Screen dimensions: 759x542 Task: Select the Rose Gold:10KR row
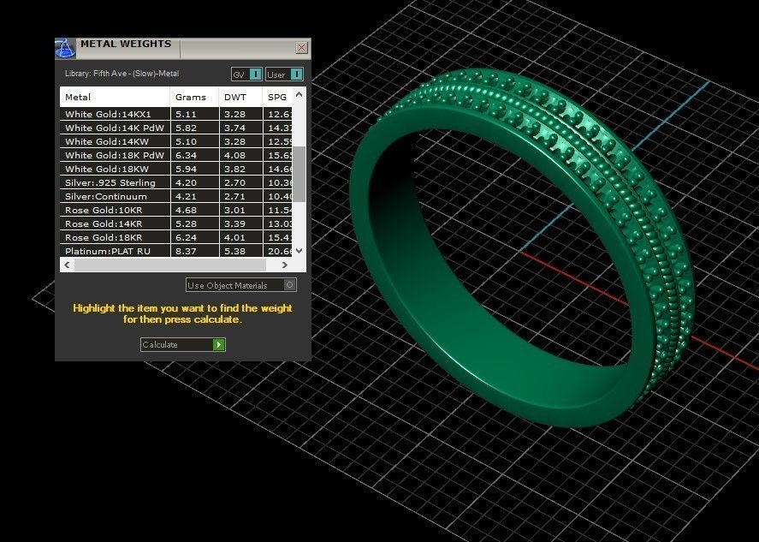(x=176, y=210)
